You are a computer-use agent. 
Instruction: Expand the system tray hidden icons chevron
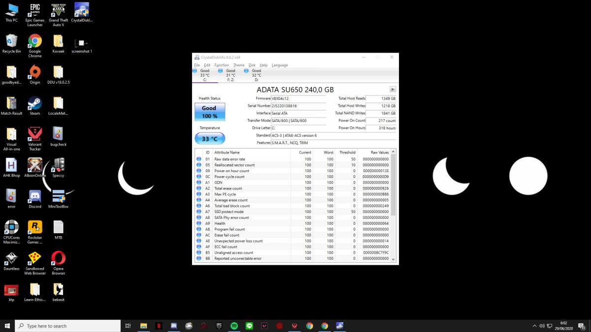pyautogui.click(x=534, y=326)
